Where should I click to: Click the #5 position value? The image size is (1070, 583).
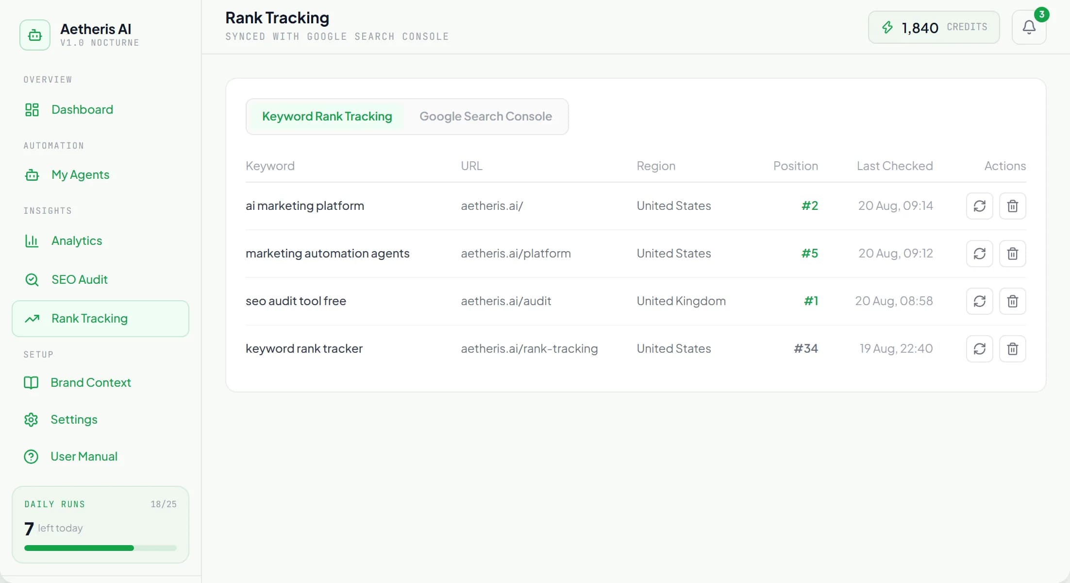[x=810, y=254]
